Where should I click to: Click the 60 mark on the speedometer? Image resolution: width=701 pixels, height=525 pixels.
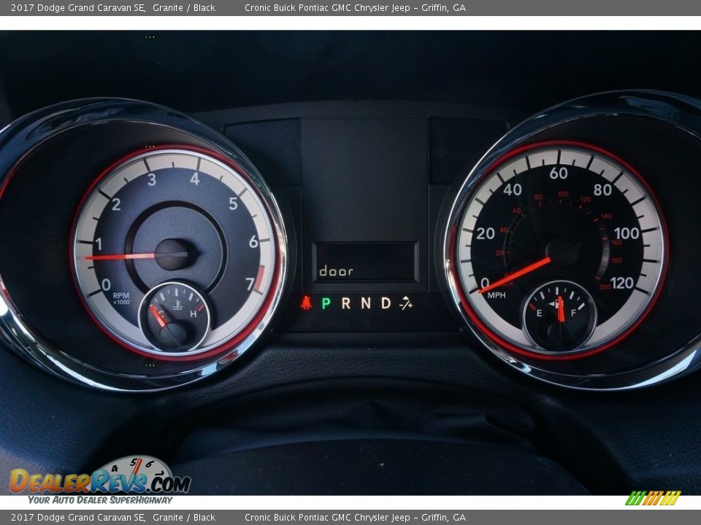click(x=559, y=173)
